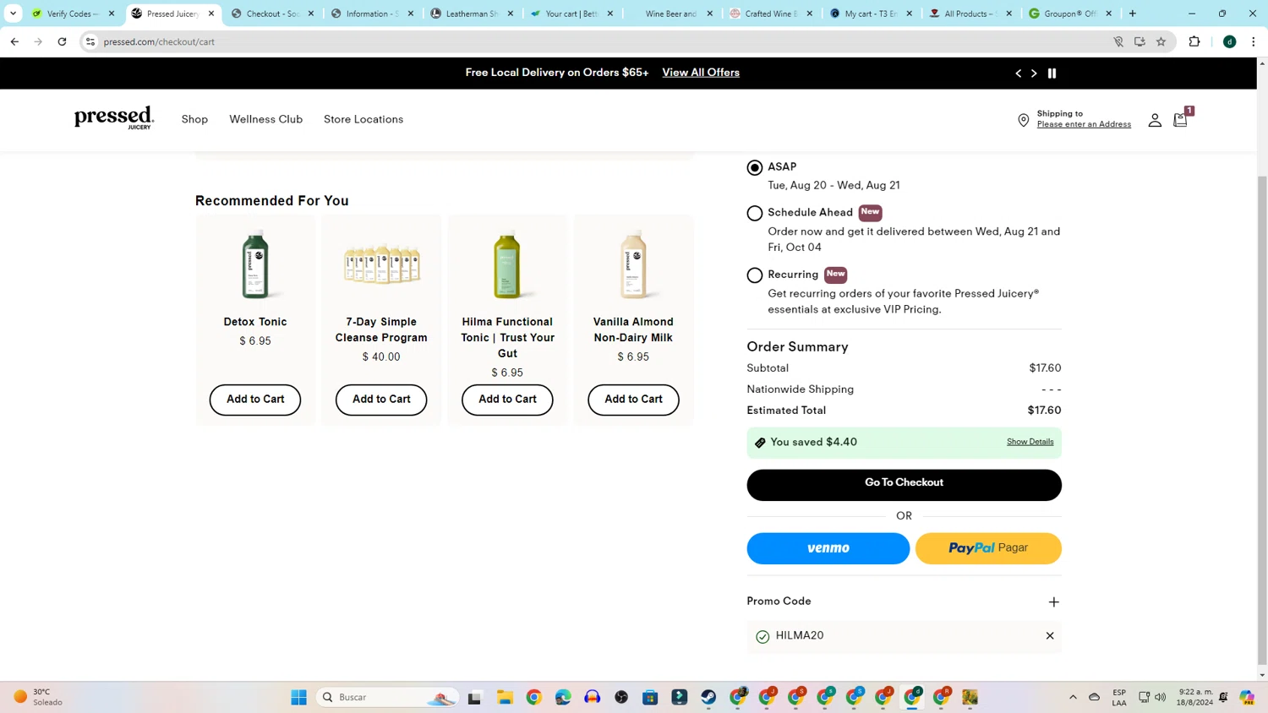Open the shopping cart bag icon
The image size is (1268, 713).
1181,120
